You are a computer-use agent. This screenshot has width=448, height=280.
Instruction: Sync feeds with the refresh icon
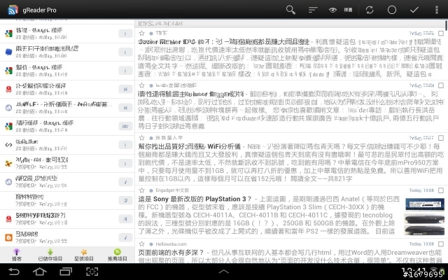point(370,10)
